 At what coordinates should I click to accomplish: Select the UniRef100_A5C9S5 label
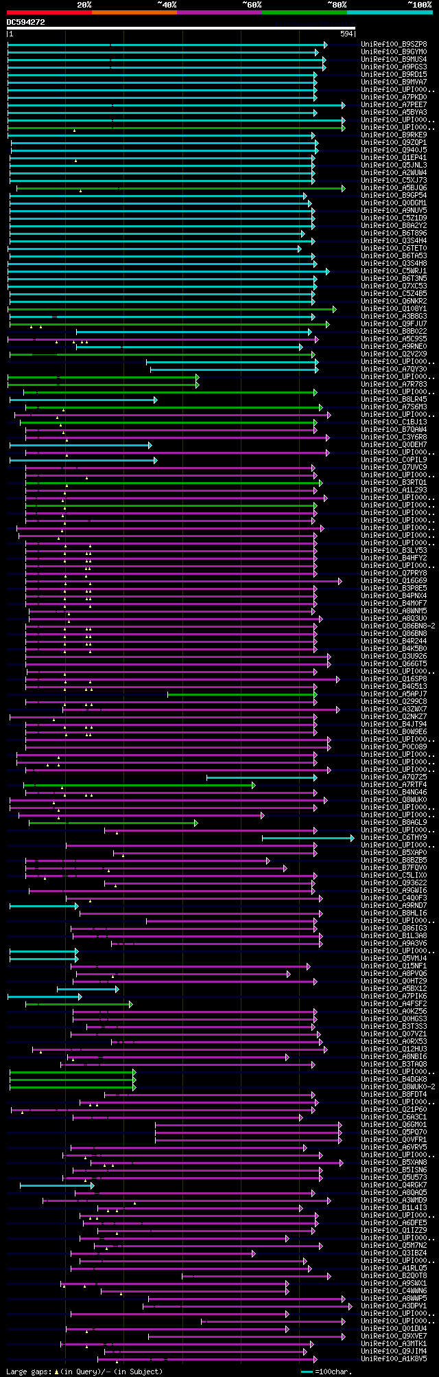point(394,339)
